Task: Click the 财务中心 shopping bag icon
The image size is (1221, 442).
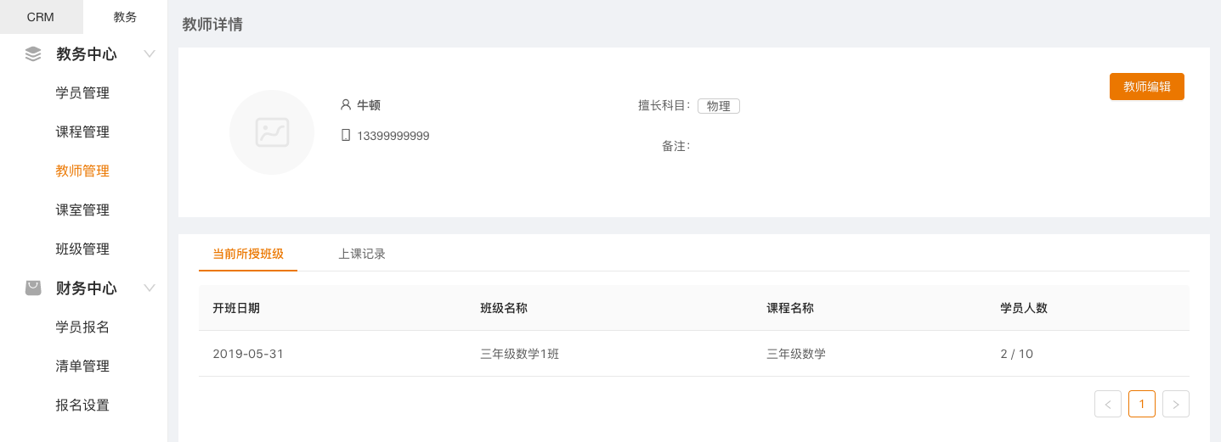Action: [x=33, y=288]
